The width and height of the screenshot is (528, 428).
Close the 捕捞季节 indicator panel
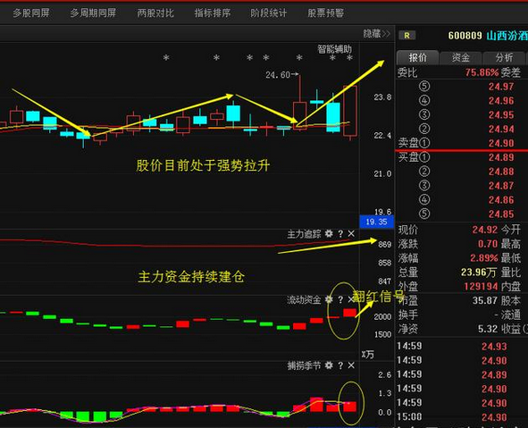351,365
